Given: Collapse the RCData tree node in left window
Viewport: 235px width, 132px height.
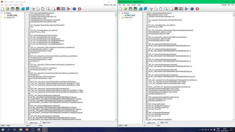Looking at the screenshot, I should [1, 13].
